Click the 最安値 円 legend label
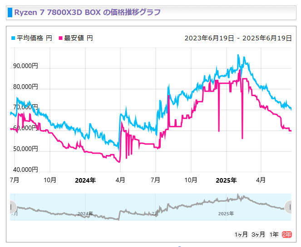The width and height of the screenshot is (301, 247). coord(79,38)
